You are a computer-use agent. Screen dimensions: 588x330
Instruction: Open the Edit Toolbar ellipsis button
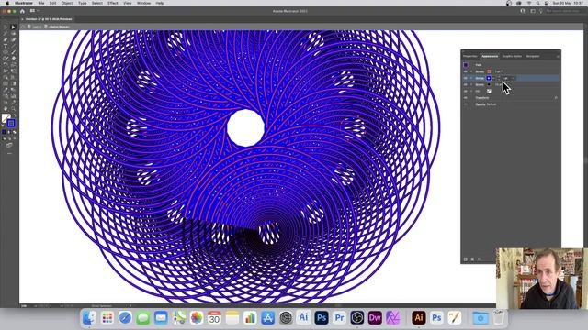click(x=9, y=153)
